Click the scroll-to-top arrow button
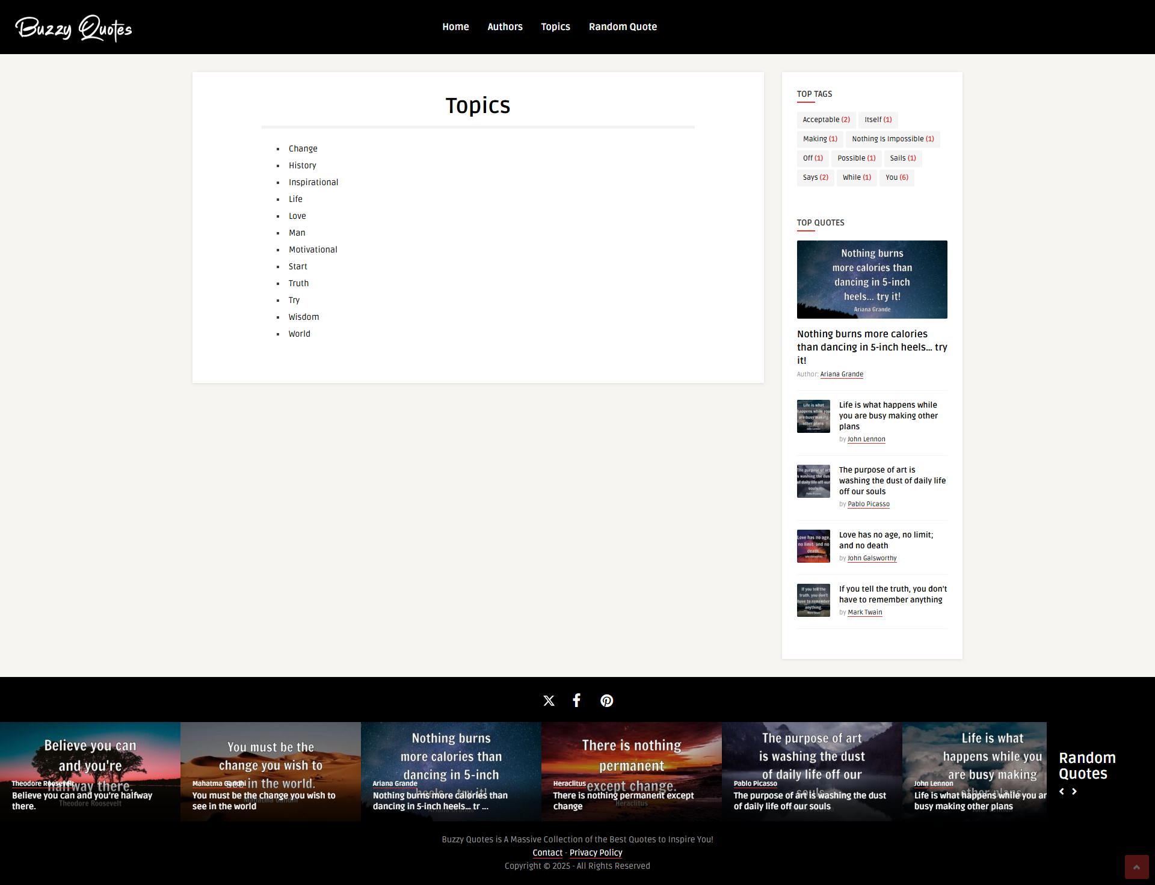The height and width of the screenshot is (885, 1155). pos(1136,867)
